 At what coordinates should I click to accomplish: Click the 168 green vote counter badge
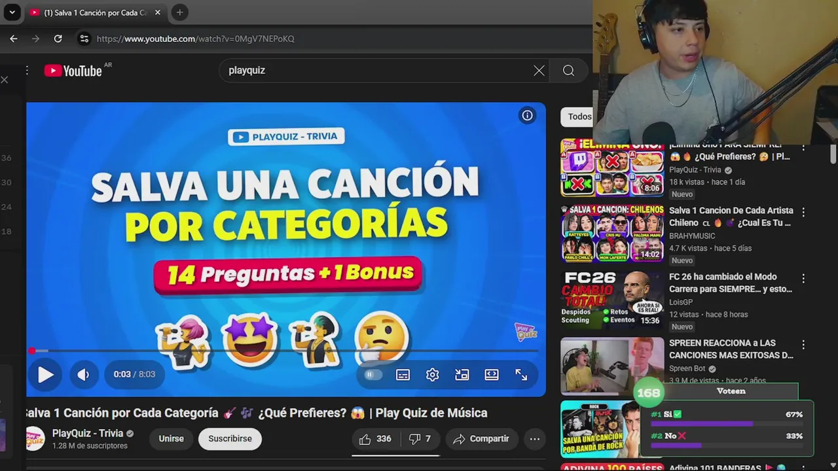click(x=649, y=393)
